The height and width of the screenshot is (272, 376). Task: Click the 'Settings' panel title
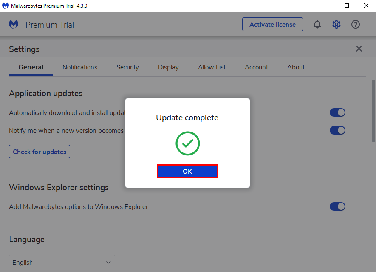(24, 49)
